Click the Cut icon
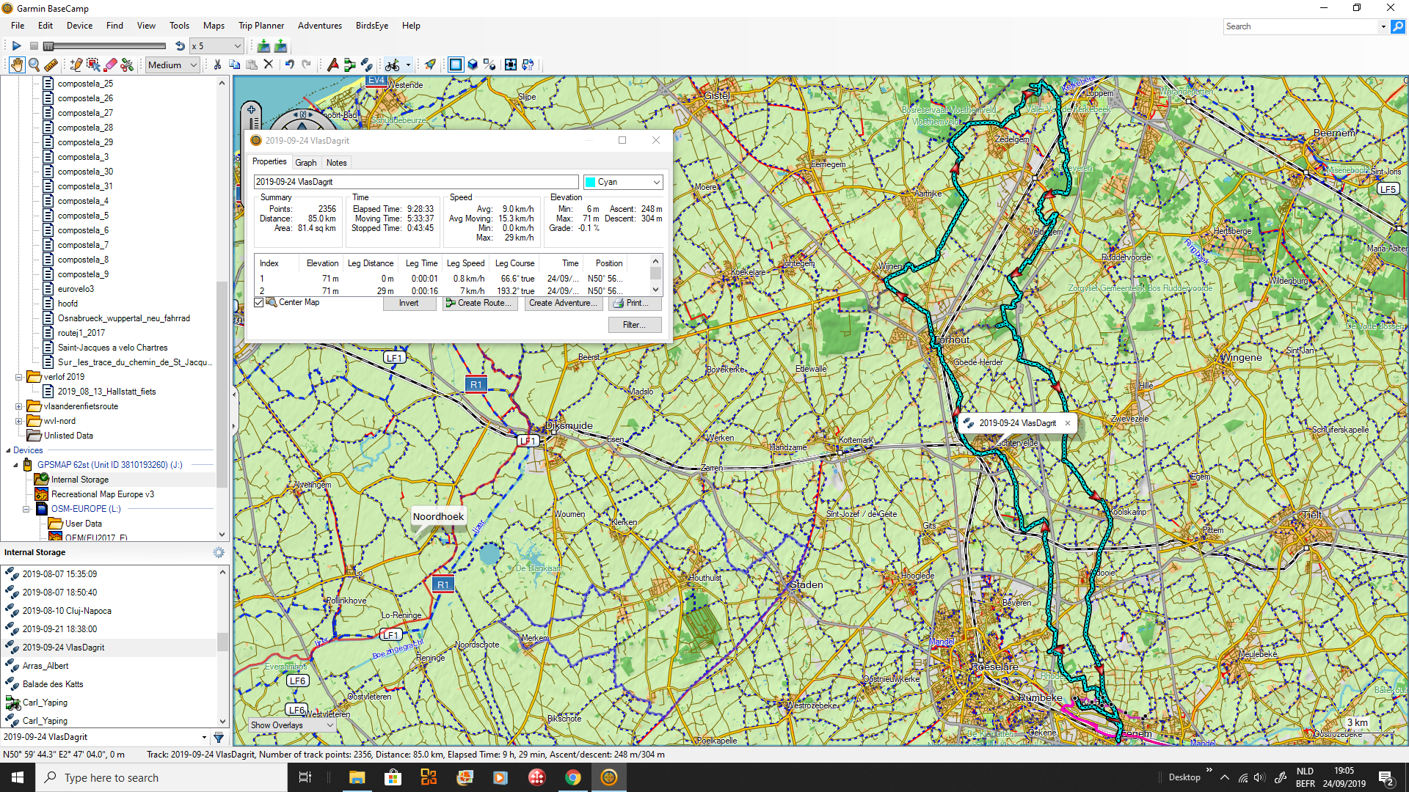Viewport: 1409px width, 792px height. click(218, 65)
